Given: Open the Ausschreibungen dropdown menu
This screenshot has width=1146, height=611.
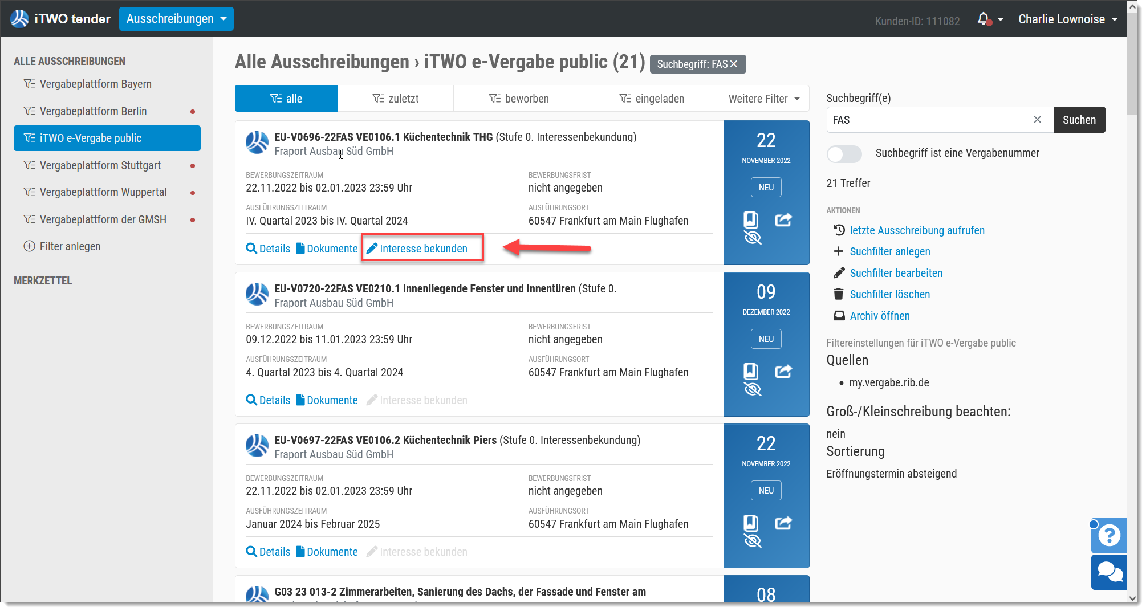Looking at the screenshot, I should (176, 19).
